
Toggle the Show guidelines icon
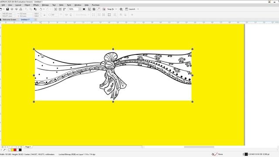pyautogui.click(x=99, y=9)
